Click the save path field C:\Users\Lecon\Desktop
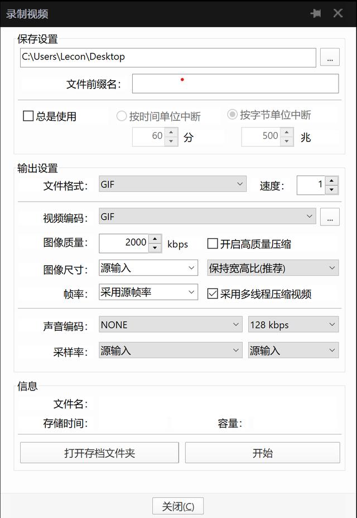Image resolution: width=357 pixels, height=518 pixels. 168,57
